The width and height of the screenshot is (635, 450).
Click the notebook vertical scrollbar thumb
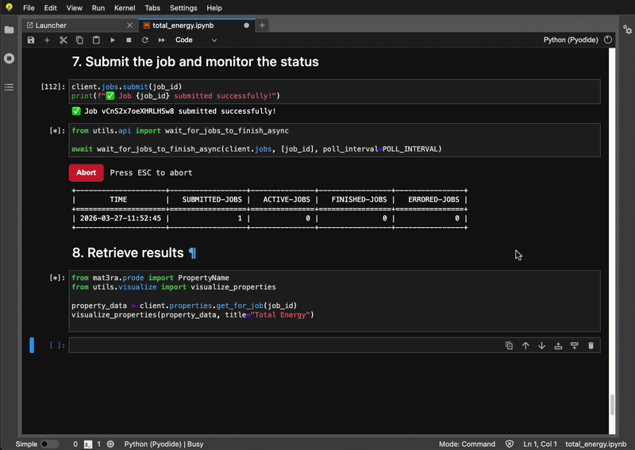(612, 404)
